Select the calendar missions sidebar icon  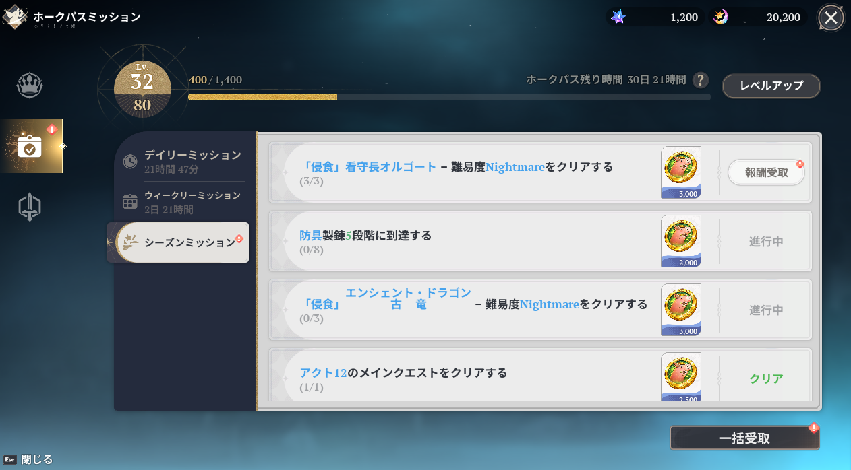[x=30, y=146]
